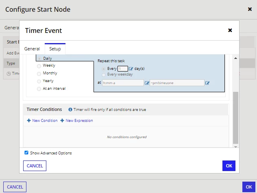Click the vertical scrollbar thumb
The image size is (257, 193).
pos(235,118)
